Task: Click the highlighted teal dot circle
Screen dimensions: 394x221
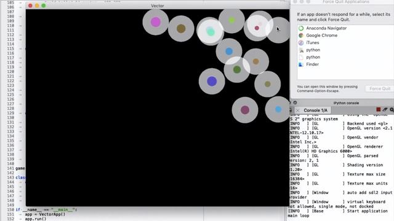Action: coord(211,31)
